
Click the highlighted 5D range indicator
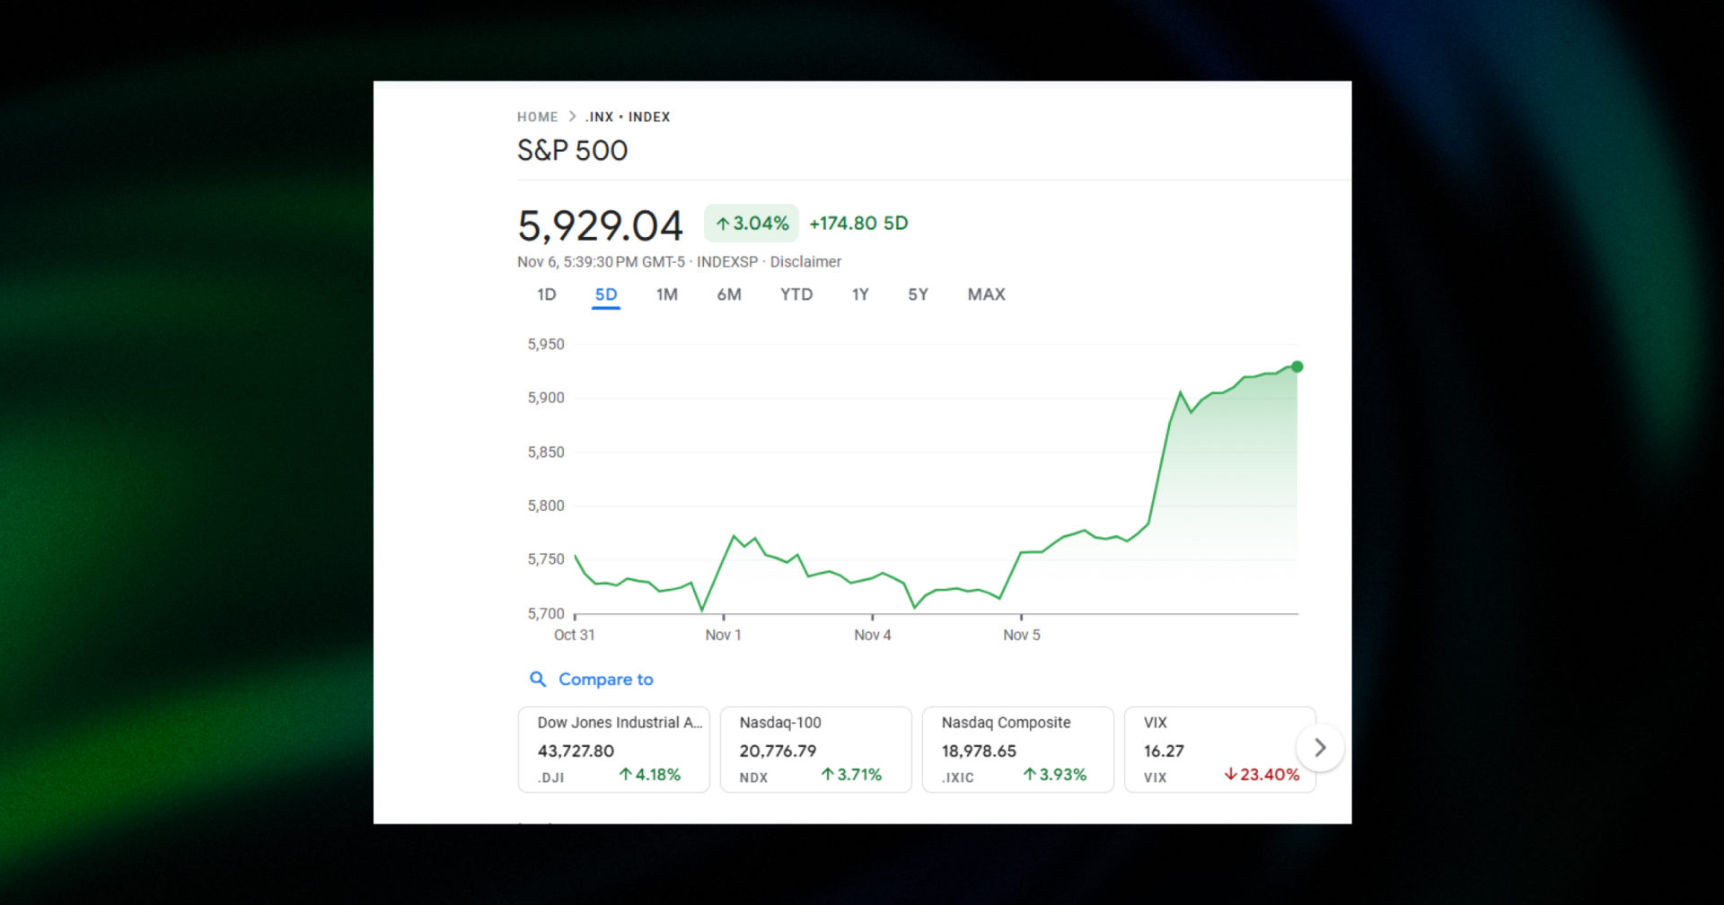pos(605,294)
